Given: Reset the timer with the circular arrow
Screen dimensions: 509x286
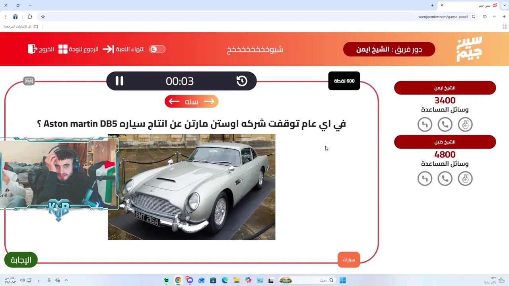Looking at the screenshot, I should click(242, 81).
